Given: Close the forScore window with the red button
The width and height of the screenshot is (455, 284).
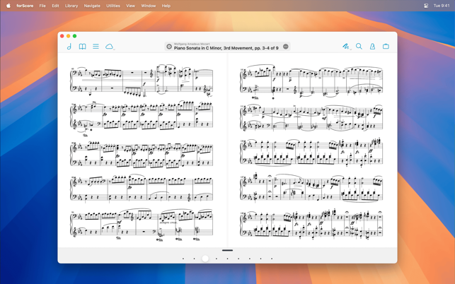Looking at the screenshot, I should tap(62, 36).
